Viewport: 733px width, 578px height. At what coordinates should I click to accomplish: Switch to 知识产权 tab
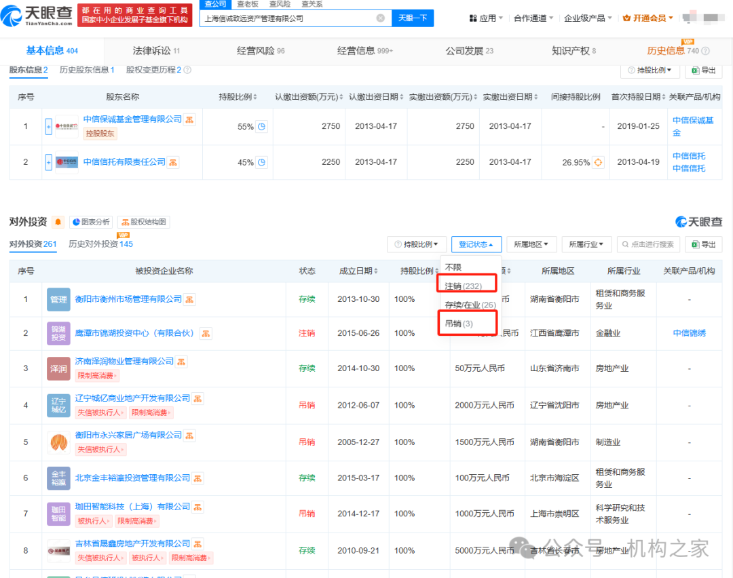coord(574,51)
